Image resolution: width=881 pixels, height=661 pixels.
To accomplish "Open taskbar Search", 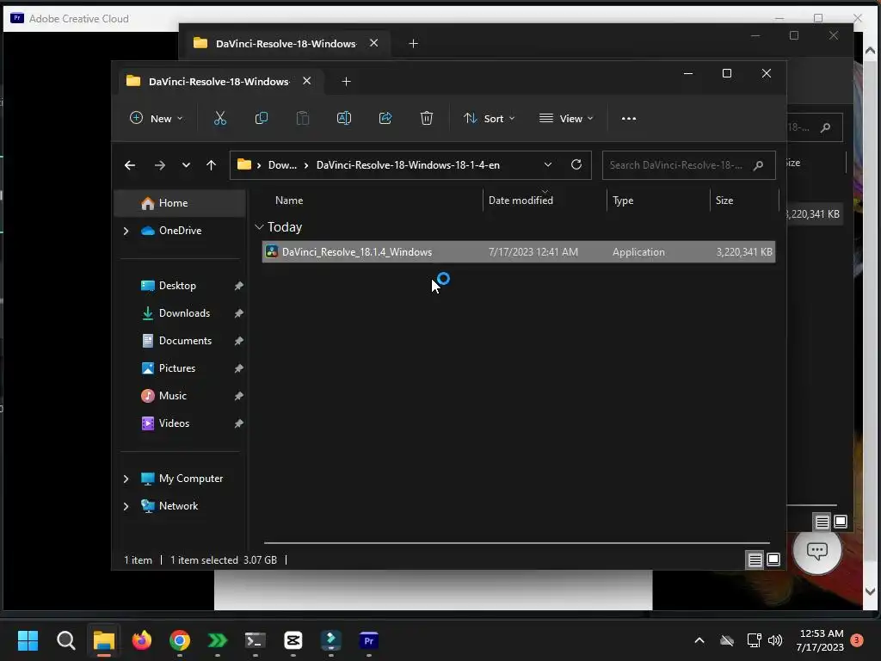I will pos(65,640).
